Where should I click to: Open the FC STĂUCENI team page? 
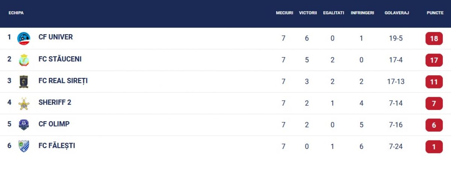(60, 59)
